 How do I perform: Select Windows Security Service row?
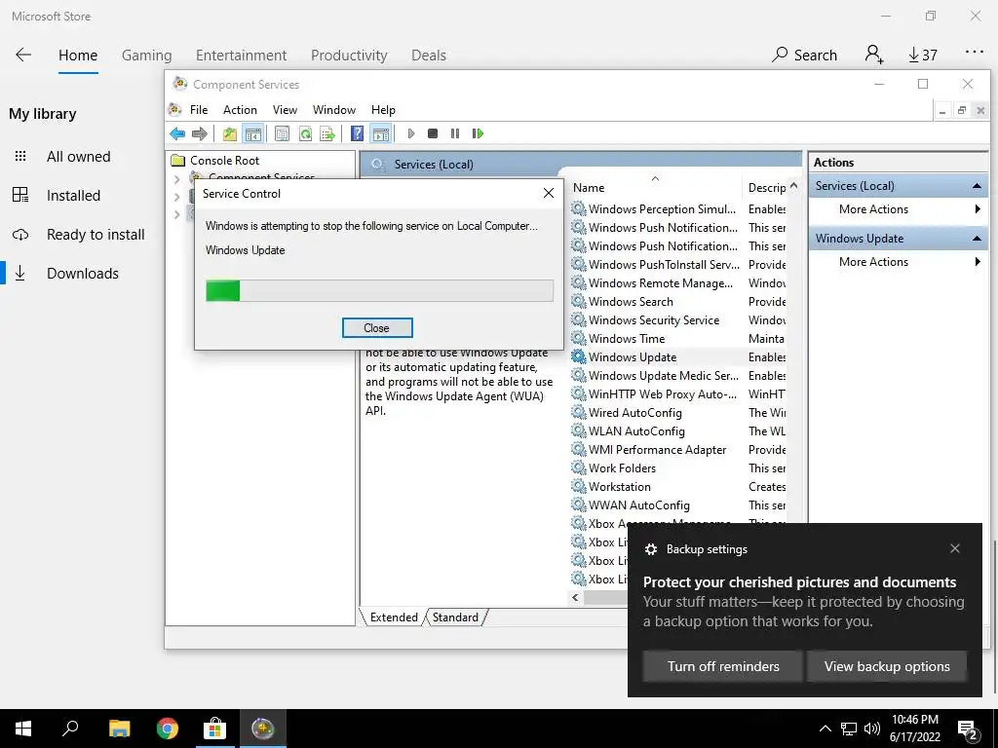pos(654,319)
